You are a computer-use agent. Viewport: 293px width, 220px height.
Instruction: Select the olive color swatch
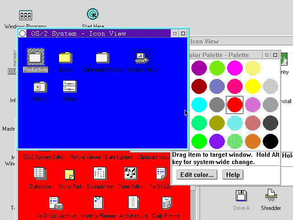click(217, 123)
